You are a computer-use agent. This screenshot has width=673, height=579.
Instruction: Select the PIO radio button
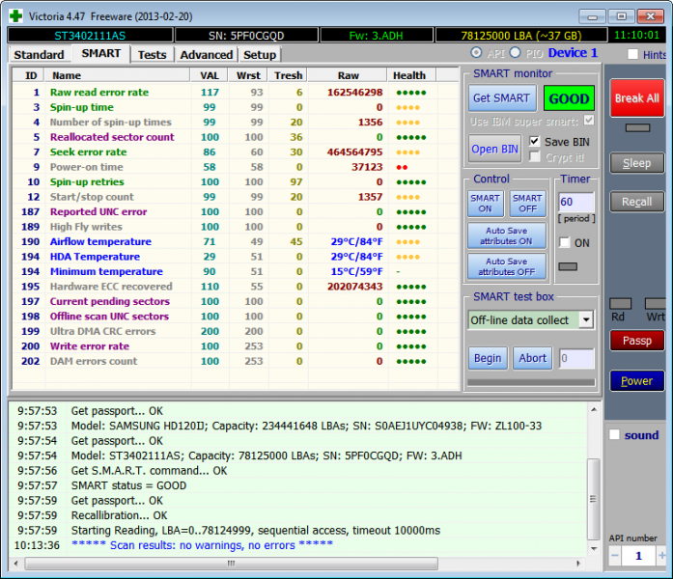coord(515,53)
